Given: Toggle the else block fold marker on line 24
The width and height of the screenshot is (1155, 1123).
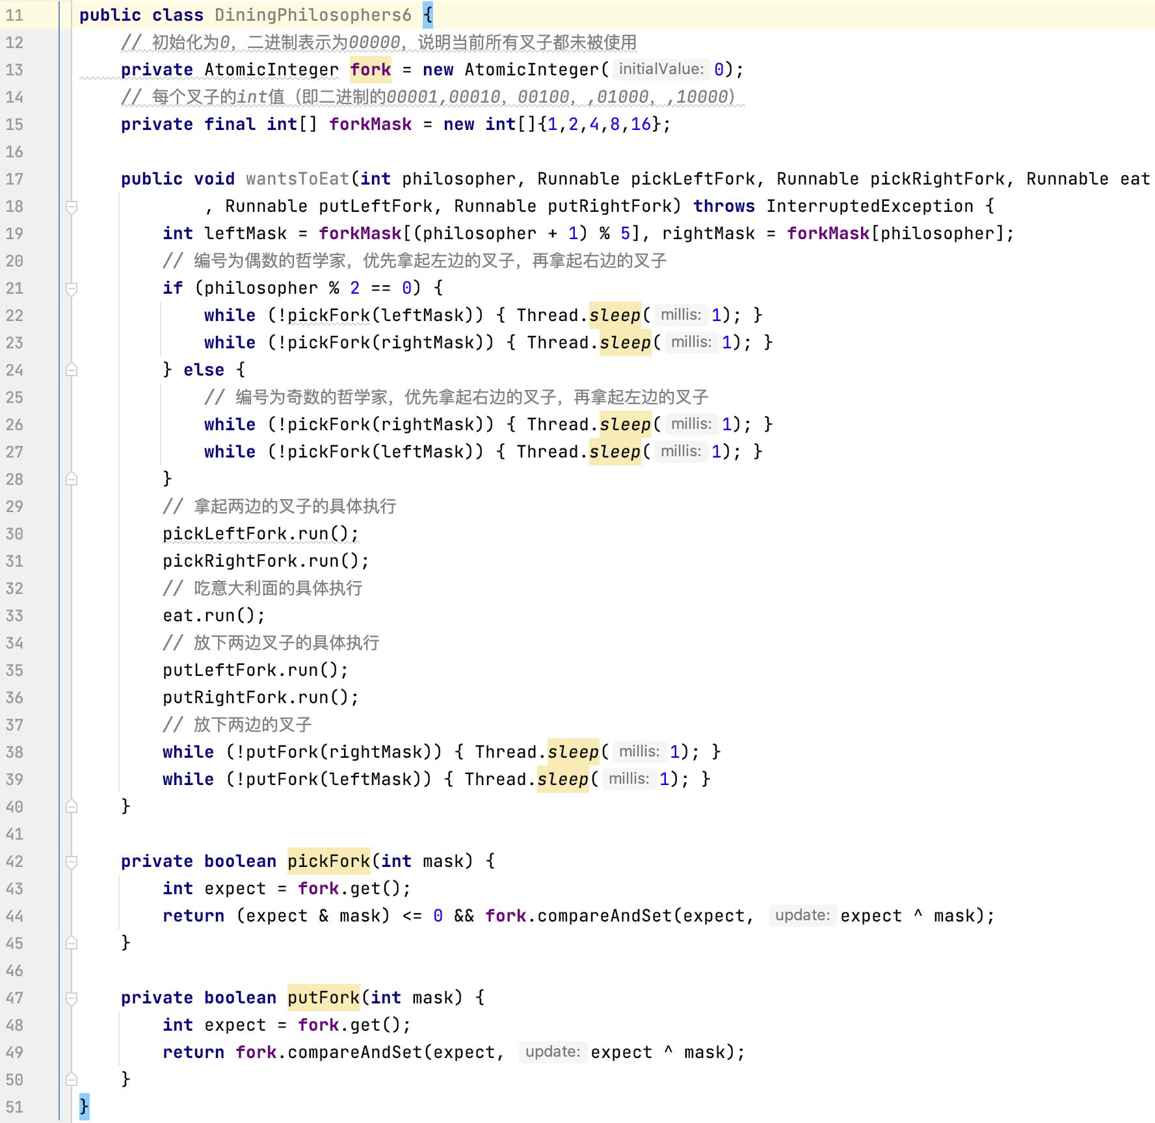Looking at the screenshot, I should (x=72, y=370).
